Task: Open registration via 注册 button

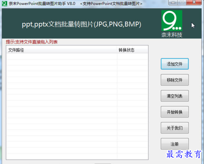Action: [175, 144]
